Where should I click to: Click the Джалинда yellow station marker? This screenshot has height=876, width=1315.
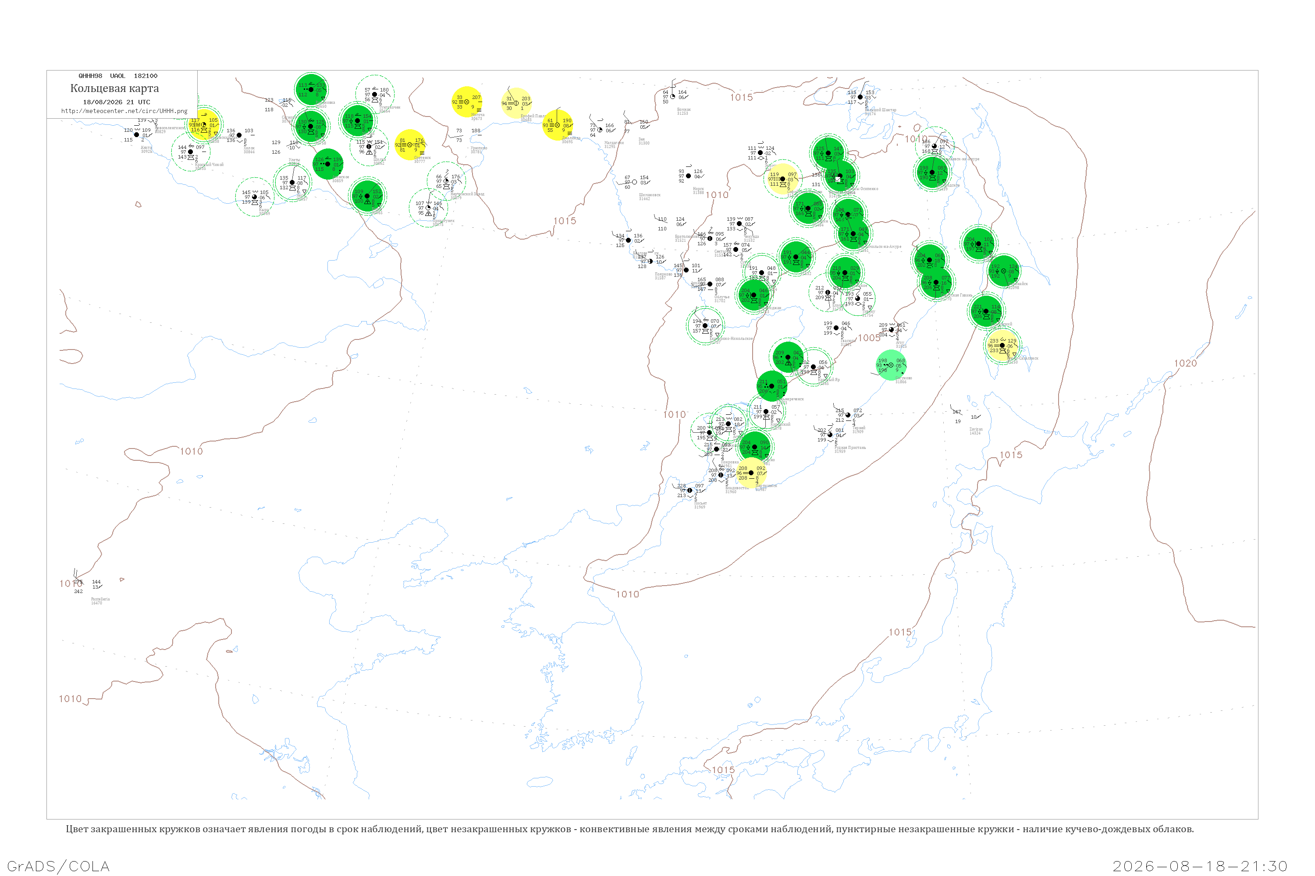coord(558,125)
